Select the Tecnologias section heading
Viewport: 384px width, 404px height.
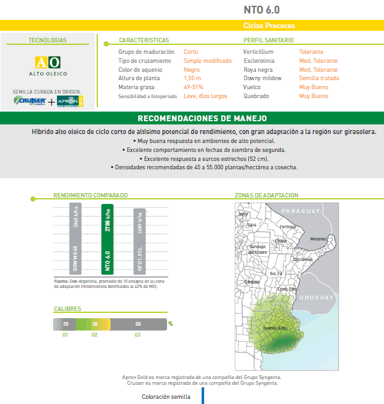[47, 40]
